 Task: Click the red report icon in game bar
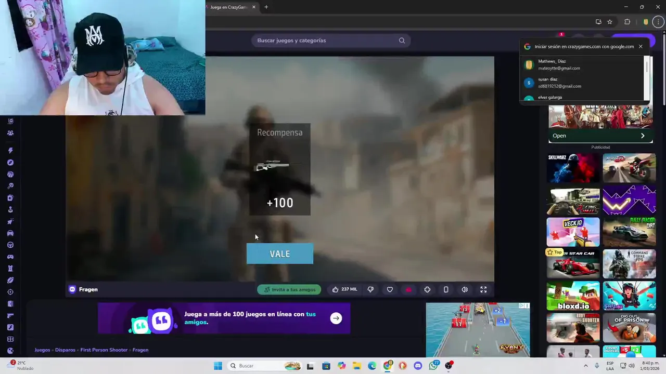[x=408, y=289]
